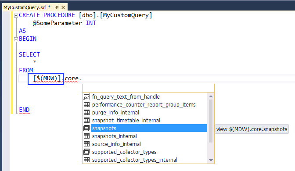The width and height of the screenshot is (295, 171).
Task: Click the SELECT keyword
Action: (29, 55)
